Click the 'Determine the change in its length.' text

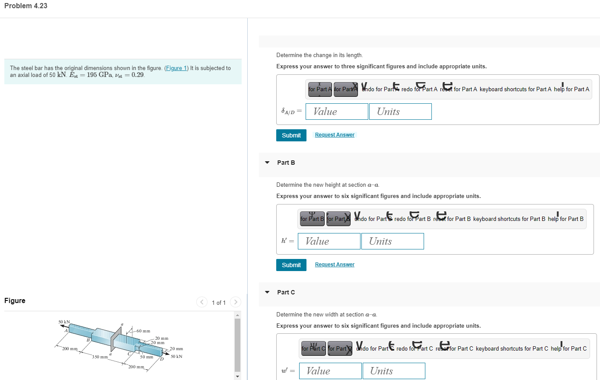click(x=320, y=55)
